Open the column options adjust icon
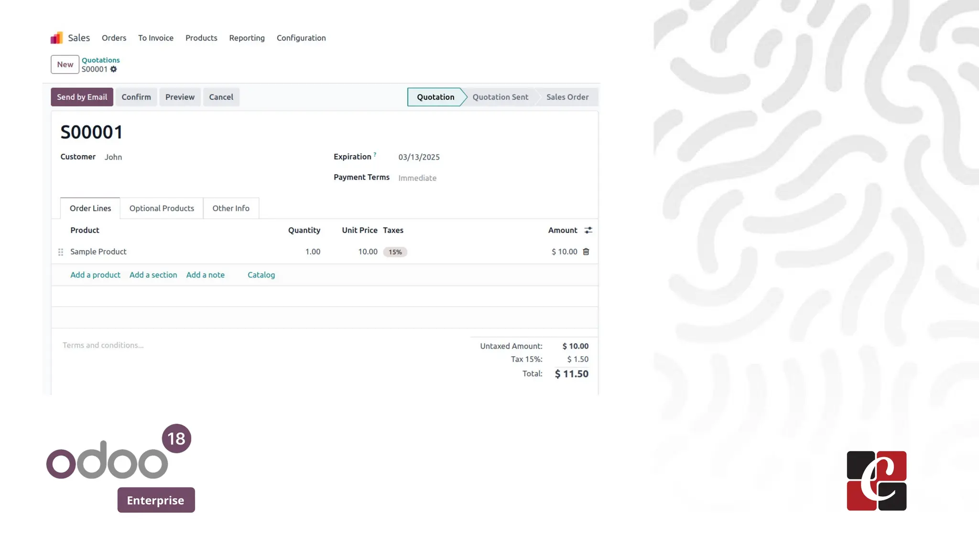979x550 pixels. (588, 230)
